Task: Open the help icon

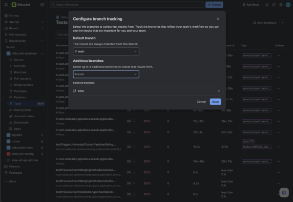Action: coord(274,5)
